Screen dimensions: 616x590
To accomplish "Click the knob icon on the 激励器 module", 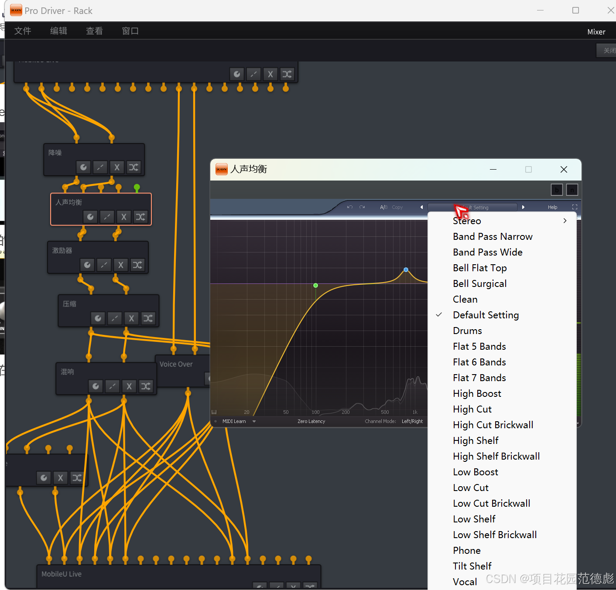I will (87, 265).
